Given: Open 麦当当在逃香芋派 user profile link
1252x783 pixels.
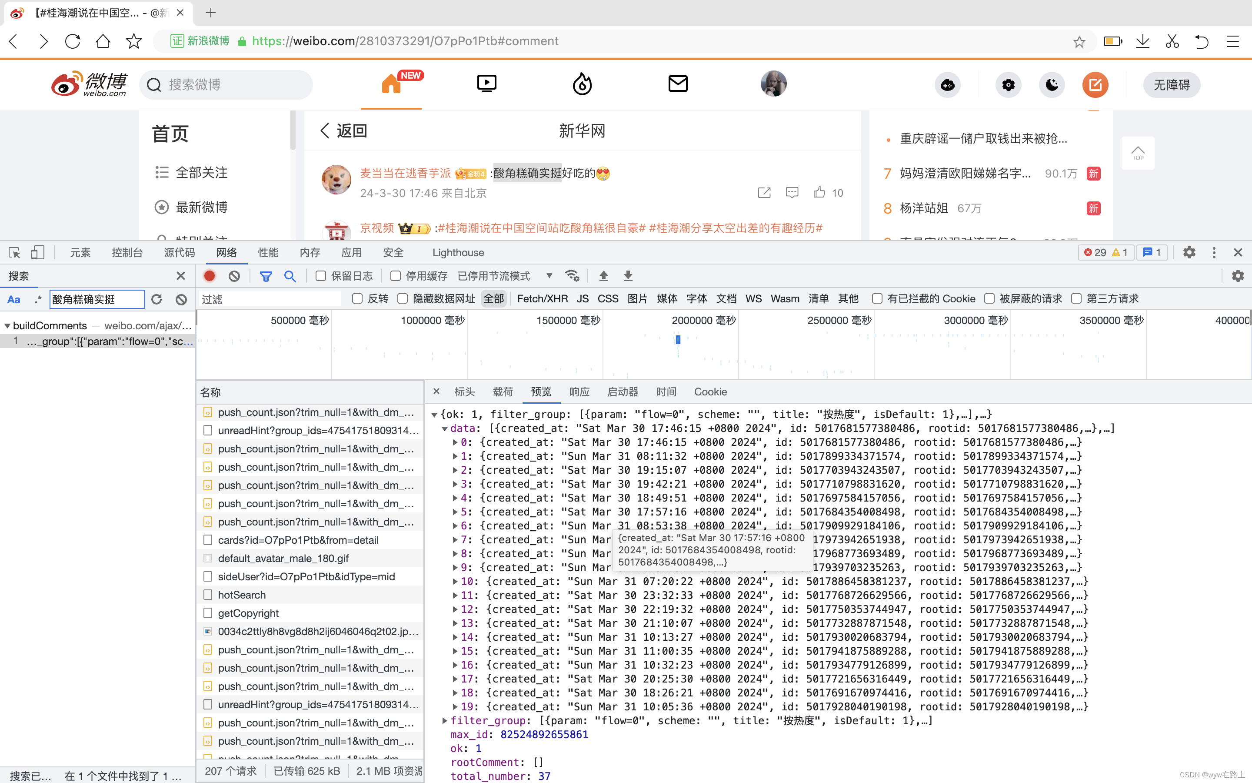Looking at the screenshot, I should 406,173.
